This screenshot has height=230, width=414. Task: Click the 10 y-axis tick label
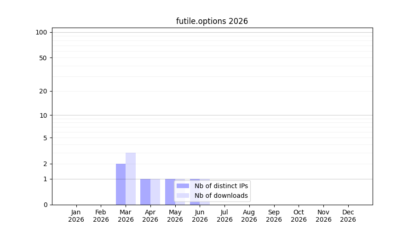43,115
